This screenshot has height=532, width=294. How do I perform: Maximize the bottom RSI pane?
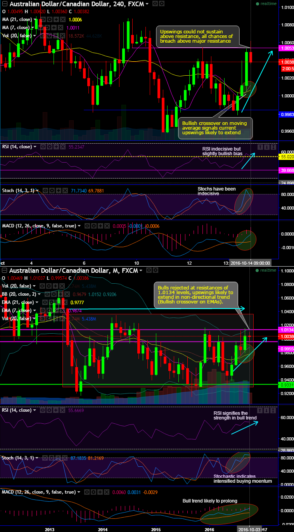click(273, 410)
